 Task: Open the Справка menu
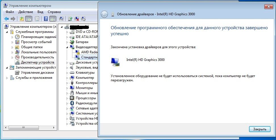pos(54,12)
